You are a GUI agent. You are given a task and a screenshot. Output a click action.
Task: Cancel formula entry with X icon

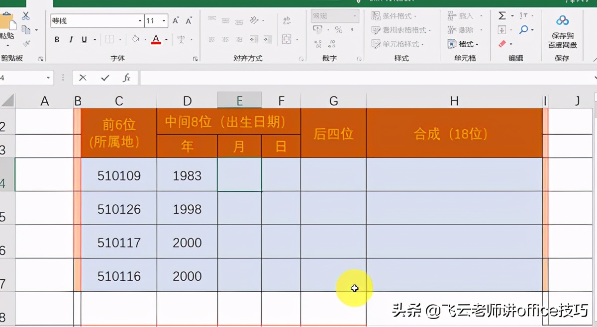[x=83, y=78]
